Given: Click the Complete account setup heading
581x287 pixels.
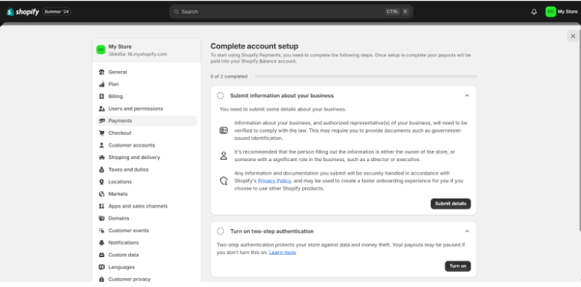Looking at the screenshot, I should 254,46.
